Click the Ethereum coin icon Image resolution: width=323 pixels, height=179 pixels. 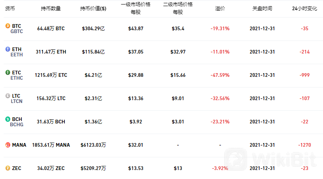click(8, 49)
